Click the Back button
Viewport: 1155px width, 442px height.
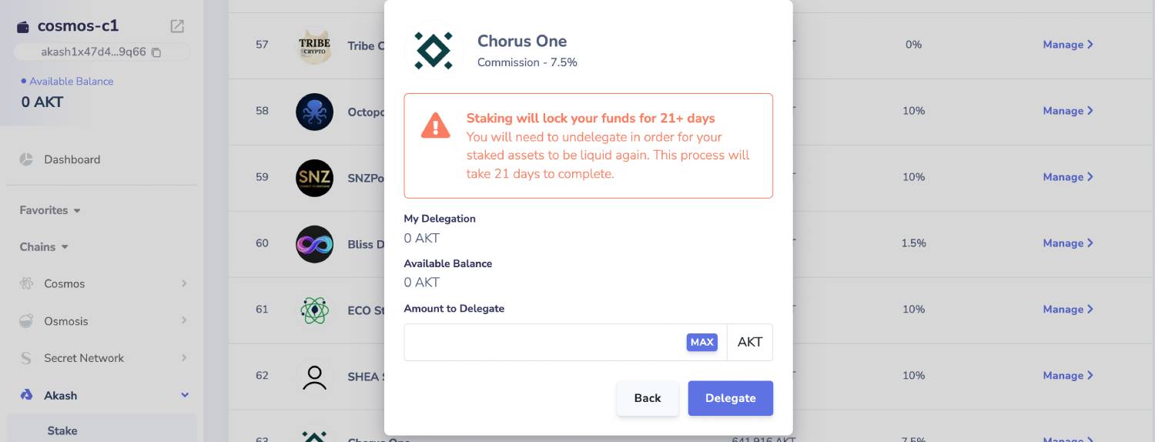point(647,398)
